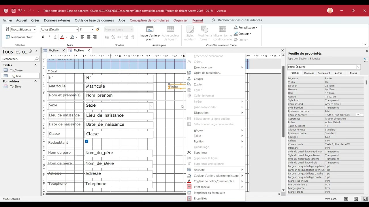Click the navigation pane search field
The image size is (369, 207).
20,59
